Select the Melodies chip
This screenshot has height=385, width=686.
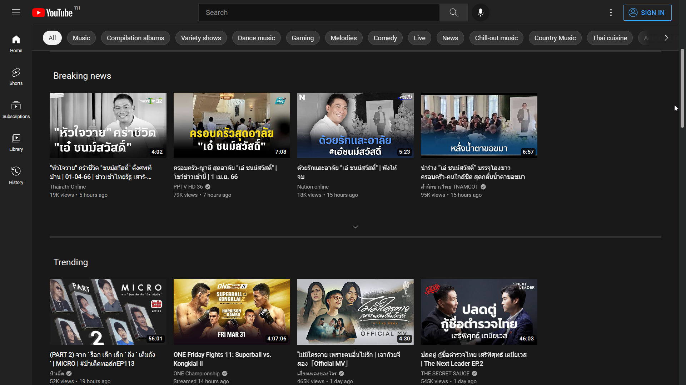tap(344, 38)
